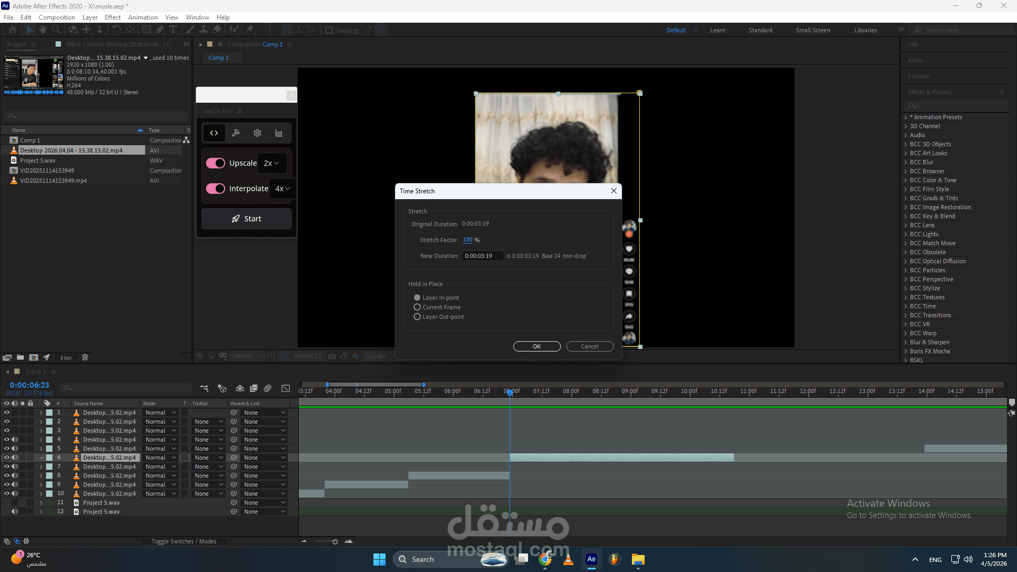Open Parent & Link dropdown for layer 12
1017x572 pixels.
(264, 512)
